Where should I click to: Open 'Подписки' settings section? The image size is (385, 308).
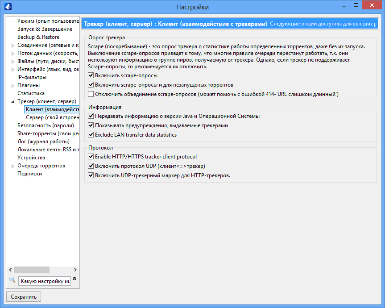30,174
